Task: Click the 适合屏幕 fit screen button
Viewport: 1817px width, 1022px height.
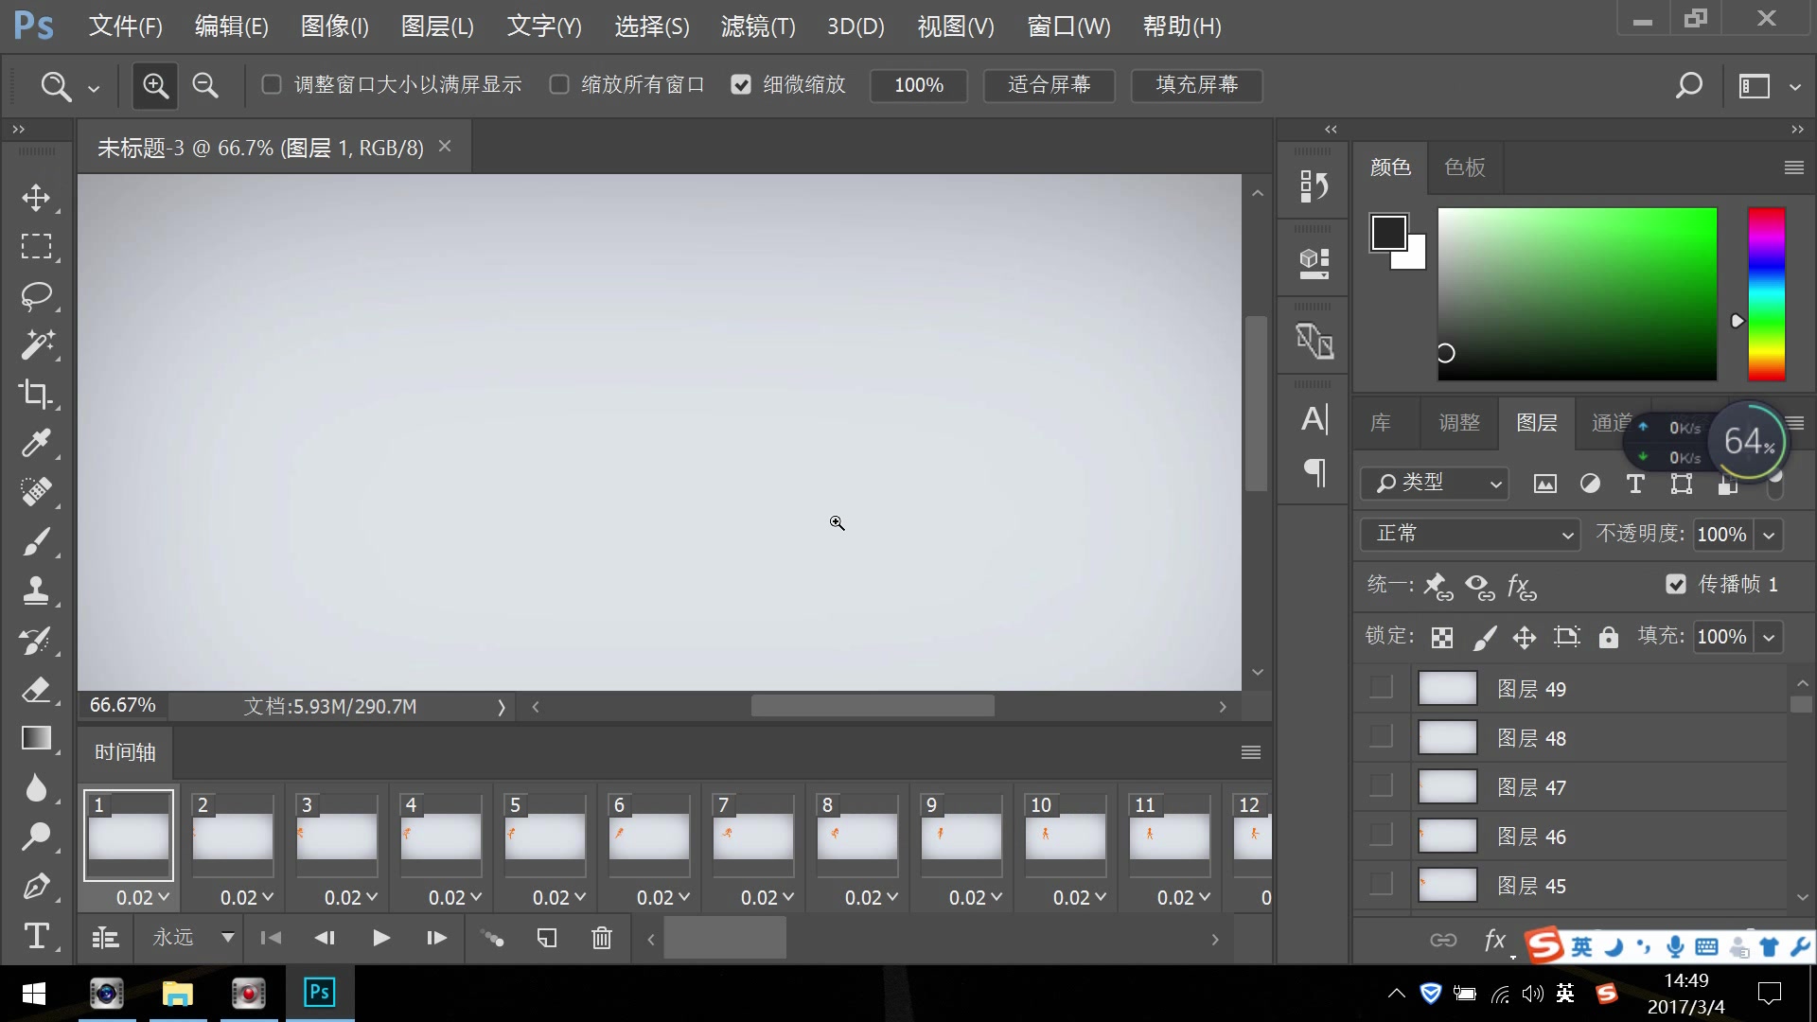Action: (1049, 85)
